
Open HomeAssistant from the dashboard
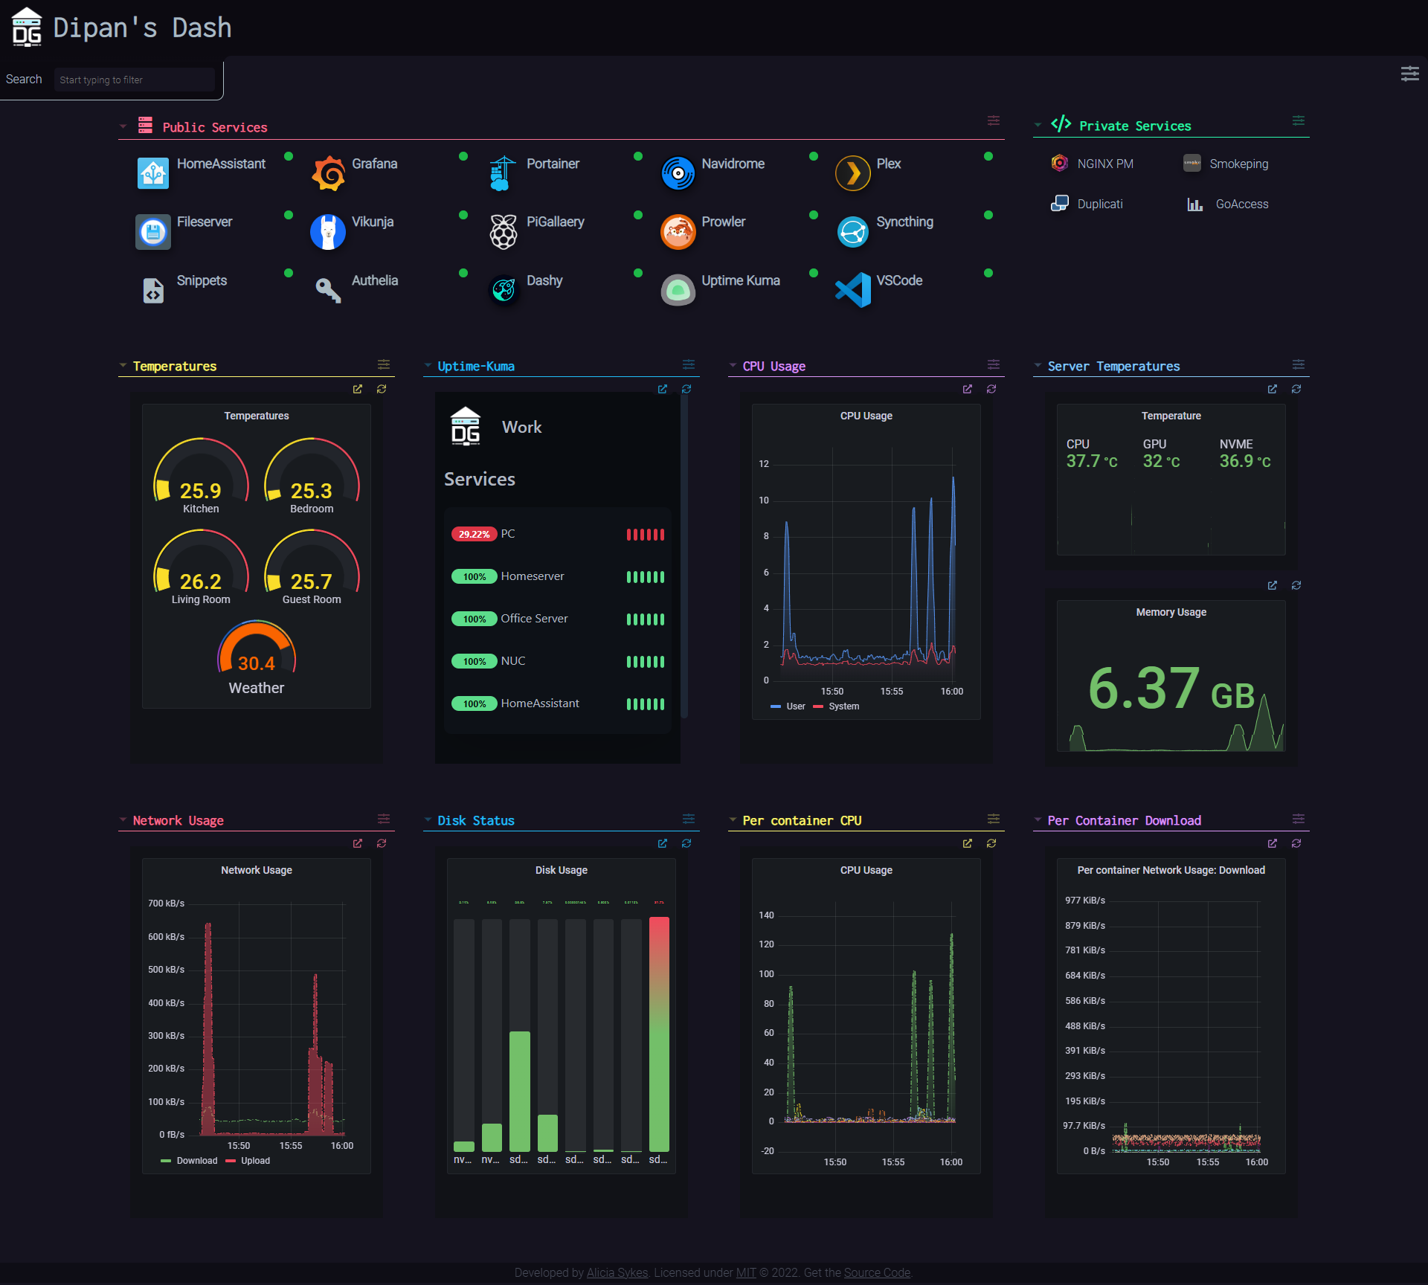pyautogui.click(x=153, y=173)
